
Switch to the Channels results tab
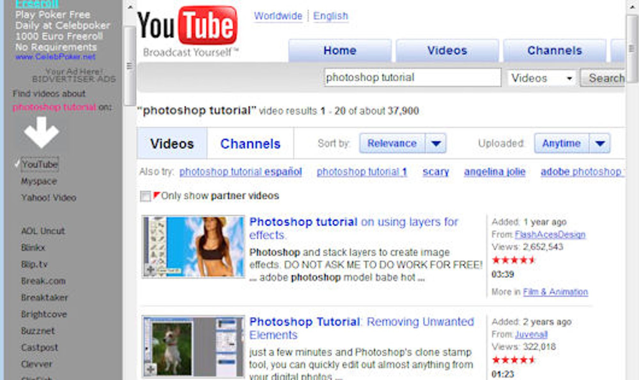pyautogui.click(x=250, y=143)
